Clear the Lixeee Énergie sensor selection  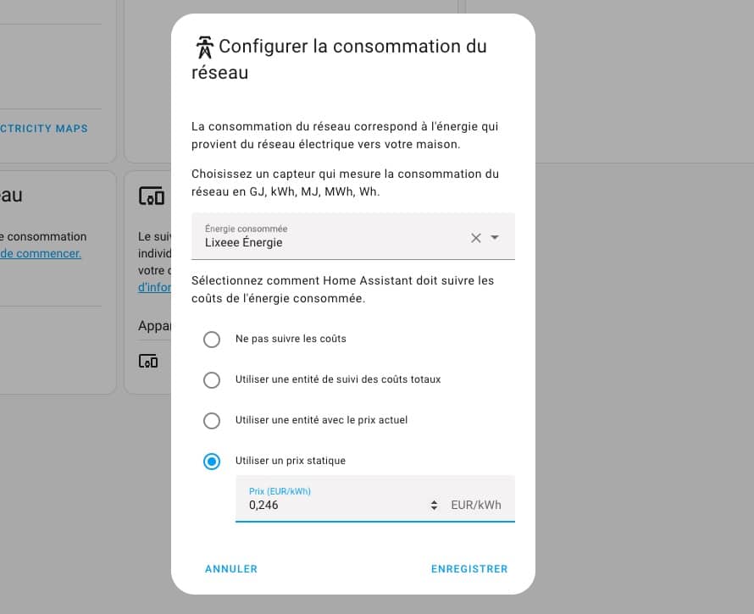475,238
